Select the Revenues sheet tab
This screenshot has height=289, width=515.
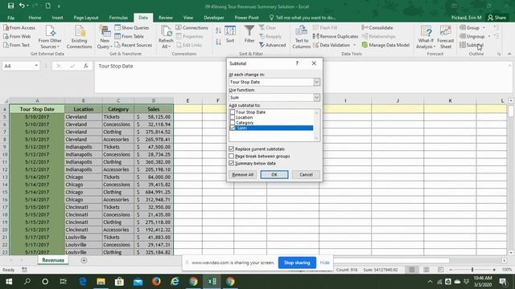53,260
